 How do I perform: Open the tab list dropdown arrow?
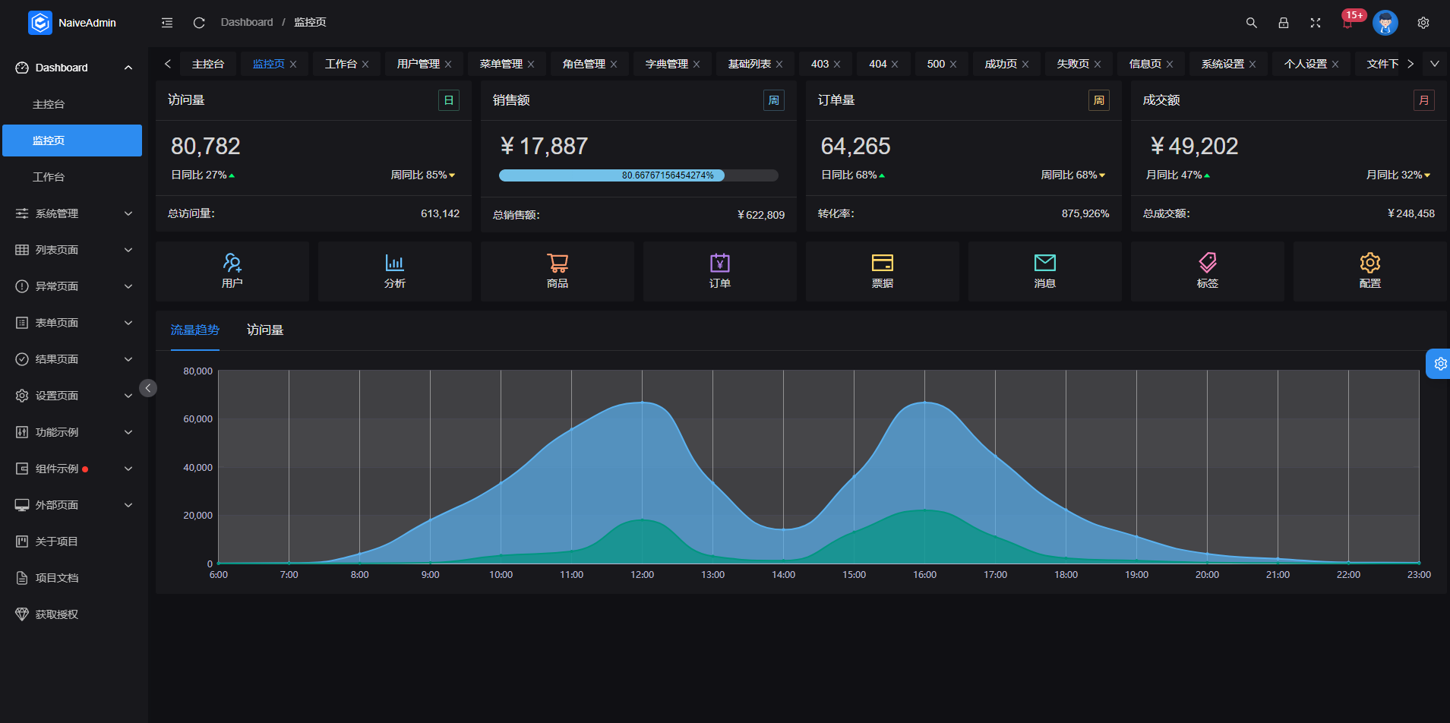coord(1434,64)
